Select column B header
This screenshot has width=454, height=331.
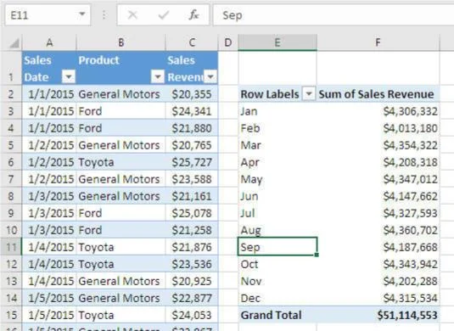(121, 42)
